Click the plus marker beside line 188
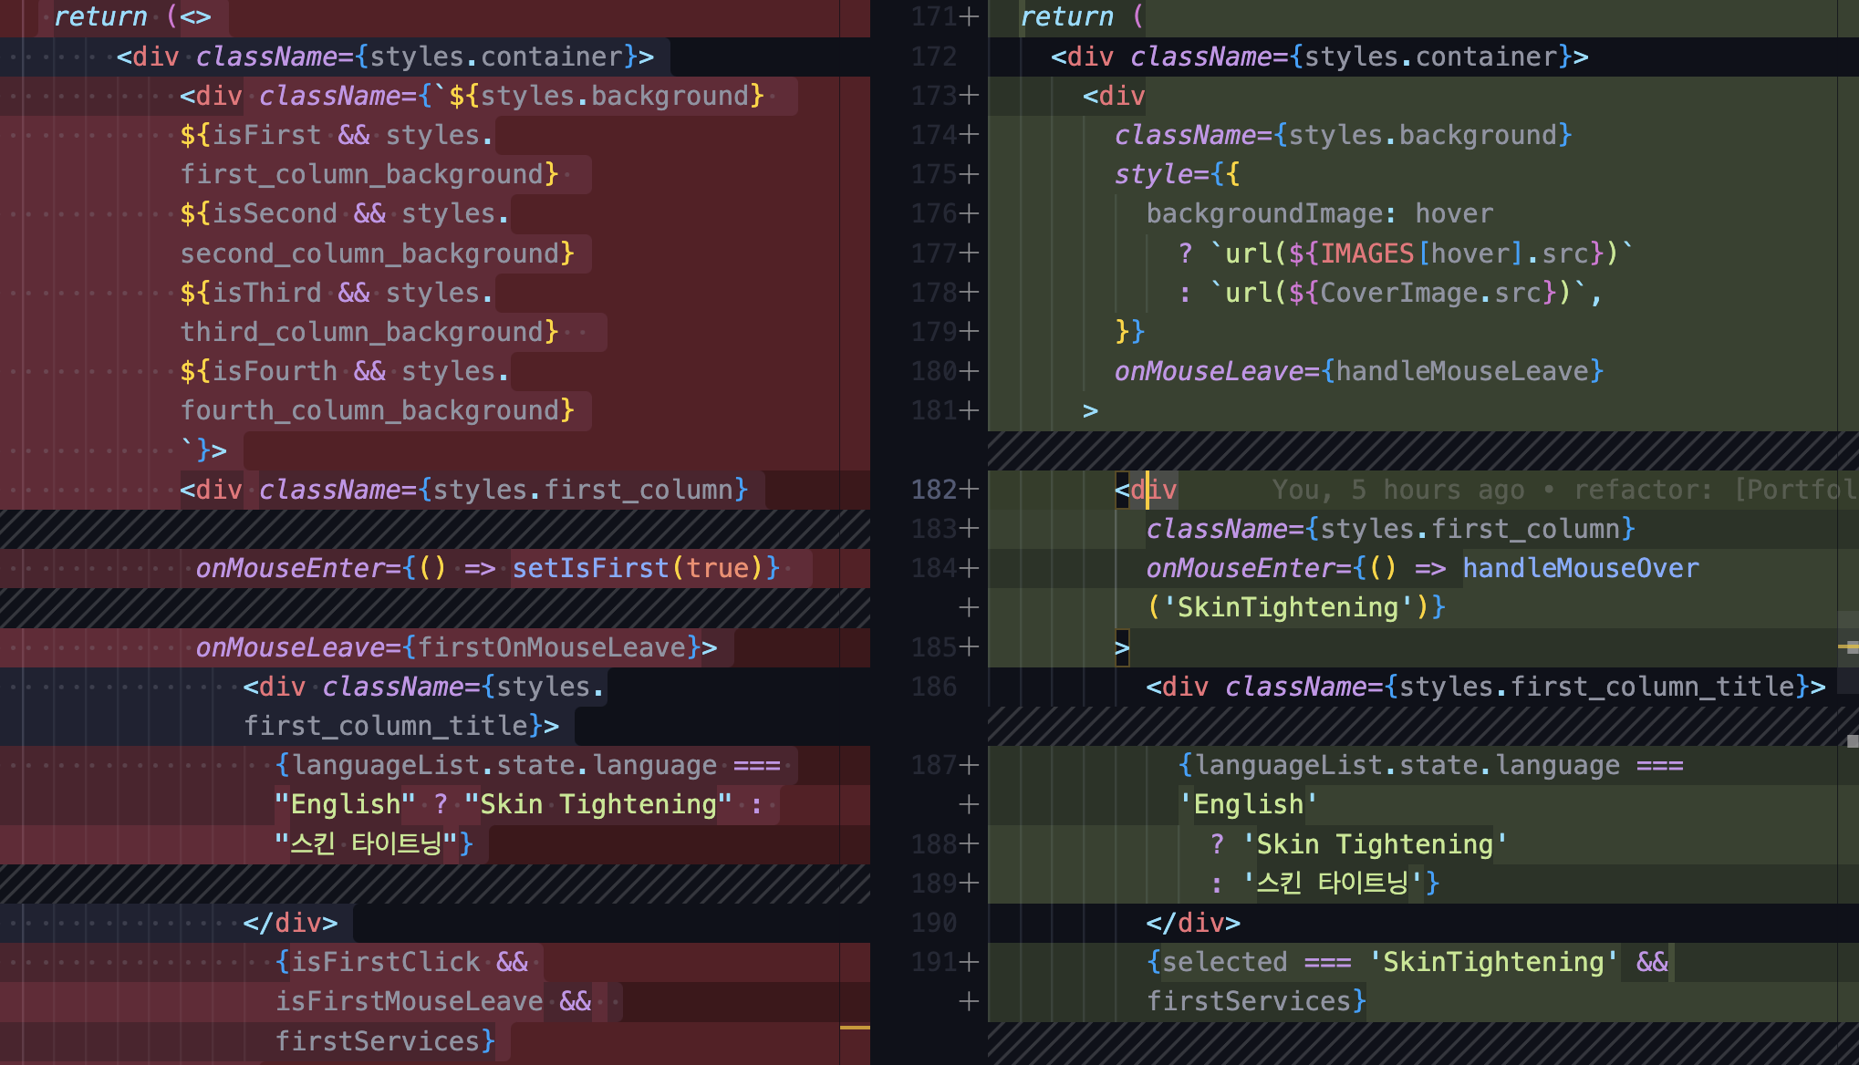Screen dimensions: 1859x1065 (970, 844)
